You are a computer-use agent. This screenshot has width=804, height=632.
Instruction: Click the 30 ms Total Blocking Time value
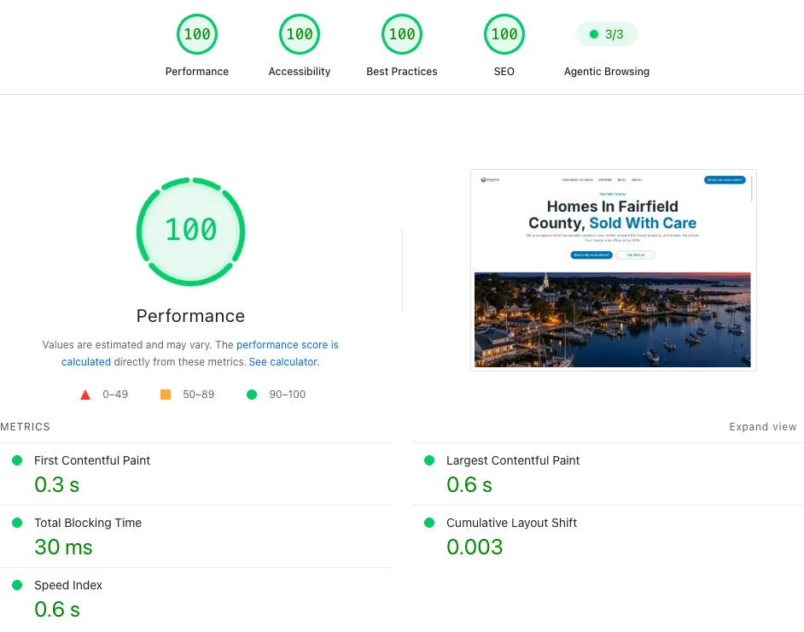(x=63, y=547)
